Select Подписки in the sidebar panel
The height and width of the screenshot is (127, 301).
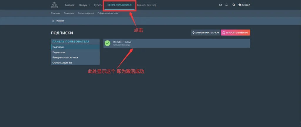pos(58,47)
